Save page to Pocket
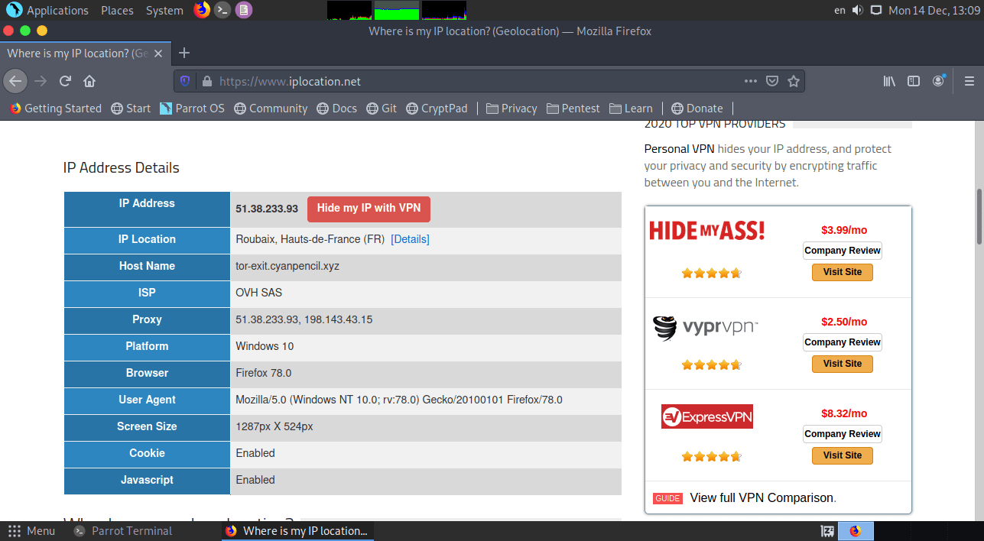The width and height of the screenshot is (984, 541). tap(772, 81)
